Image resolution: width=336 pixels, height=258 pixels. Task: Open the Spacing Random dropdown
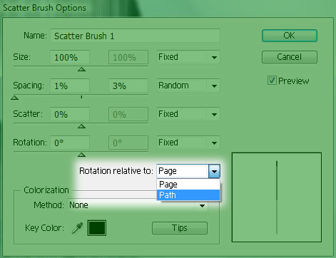[188, 86]
